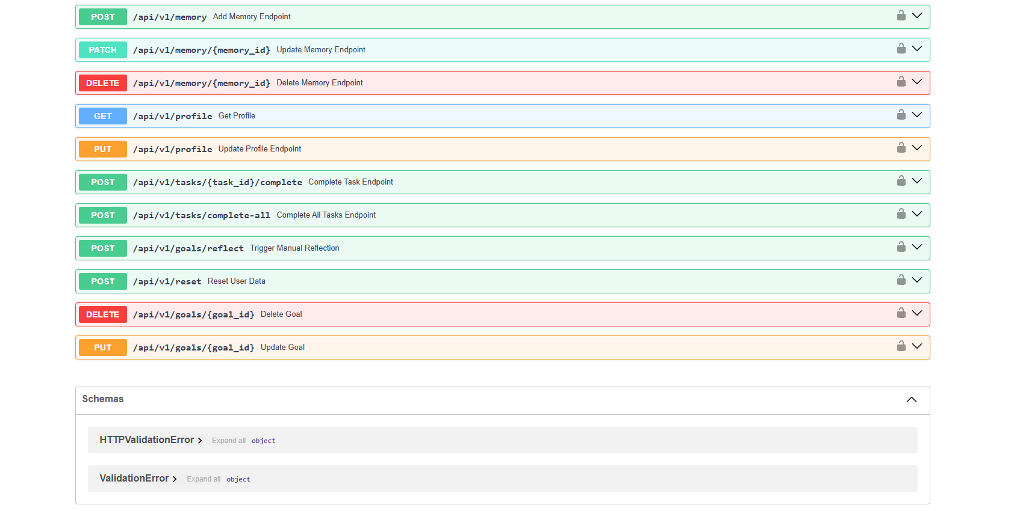Image resolution: width=1014 pixels, height=511 pixels.
Task: Click the lock icon on Delete Memory Endpoint row
Action: pos(901,81)
